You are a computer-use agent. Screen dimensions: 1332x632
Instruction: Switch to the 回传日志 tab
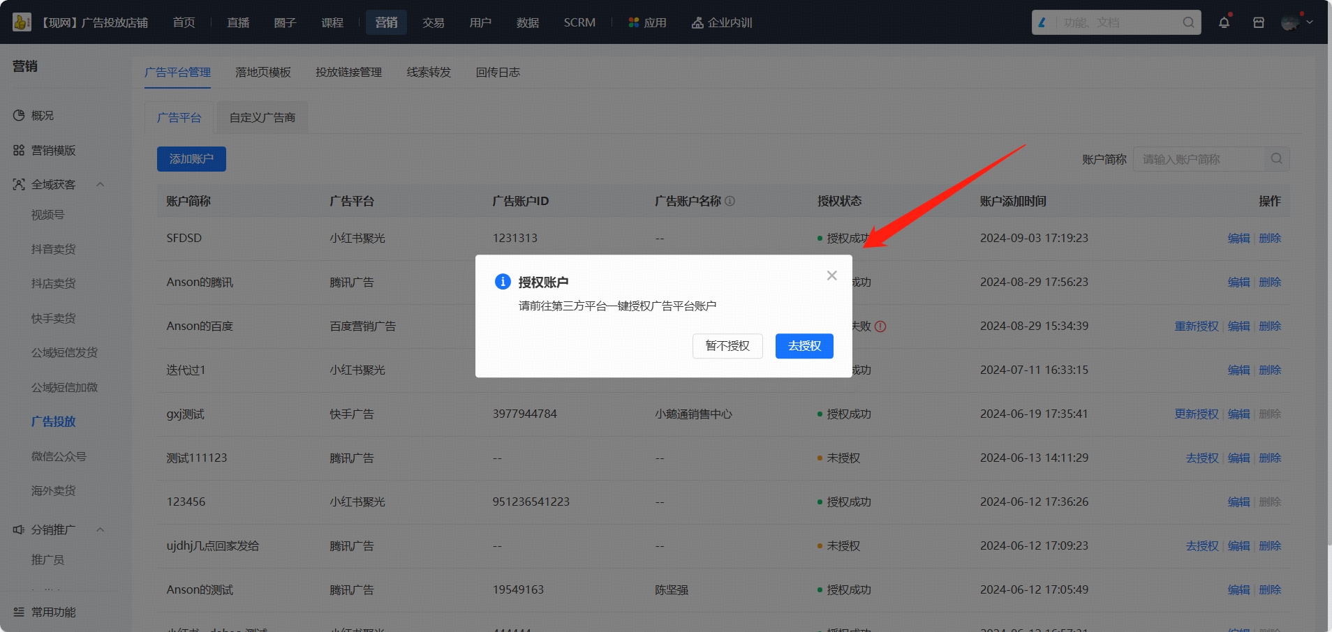pyautogui.click(x=498, y=72)
